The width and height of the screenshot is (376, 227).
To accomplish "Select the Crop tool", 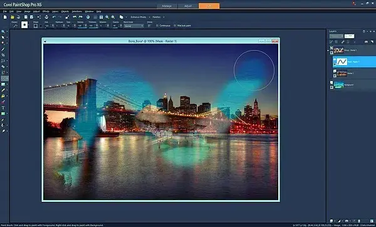I will [3, 55].
